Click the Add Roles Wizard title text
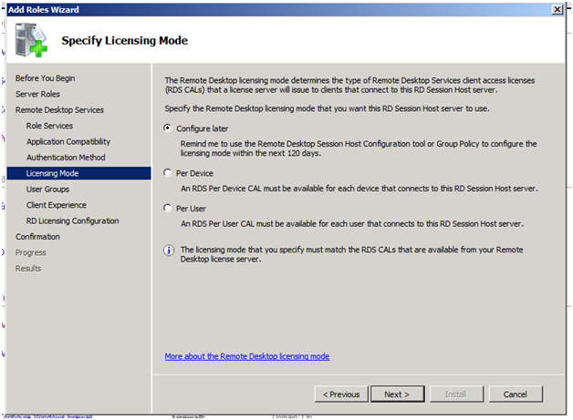573x420 pixels. click(x=44, y=10)
